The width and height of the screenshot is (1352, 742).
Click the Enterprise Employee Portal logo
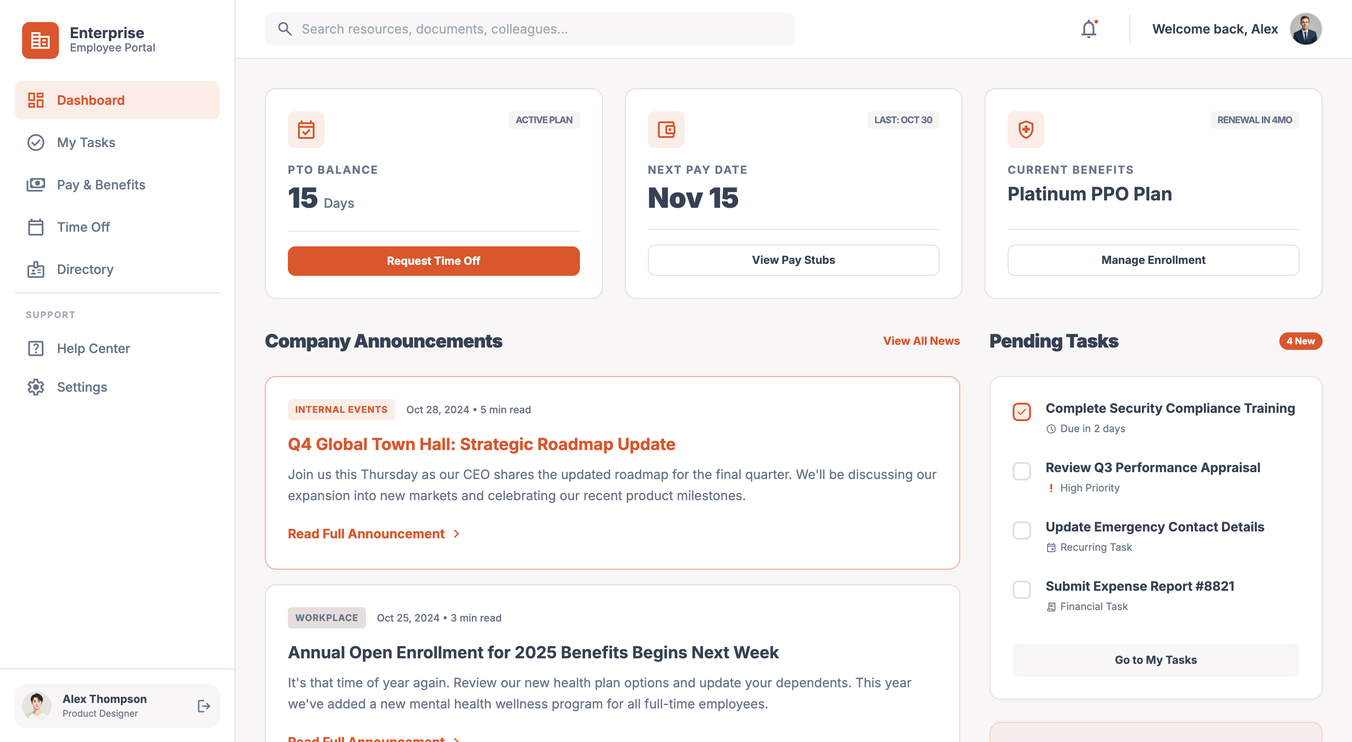click(x=40, y=40)
